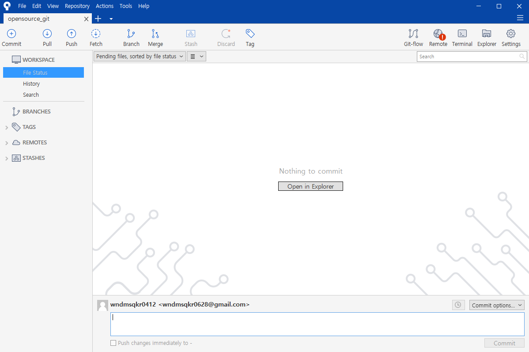Click the hamburger menu icon
529x352 pixels.
(x=520, y=18)
